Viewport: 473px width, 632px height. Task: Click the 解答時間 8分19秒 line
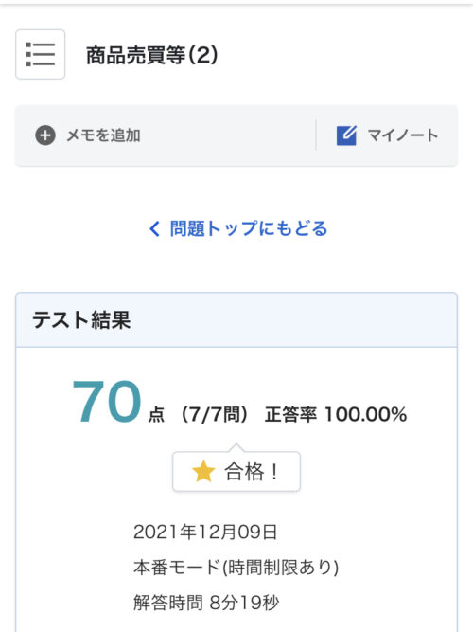206,603
